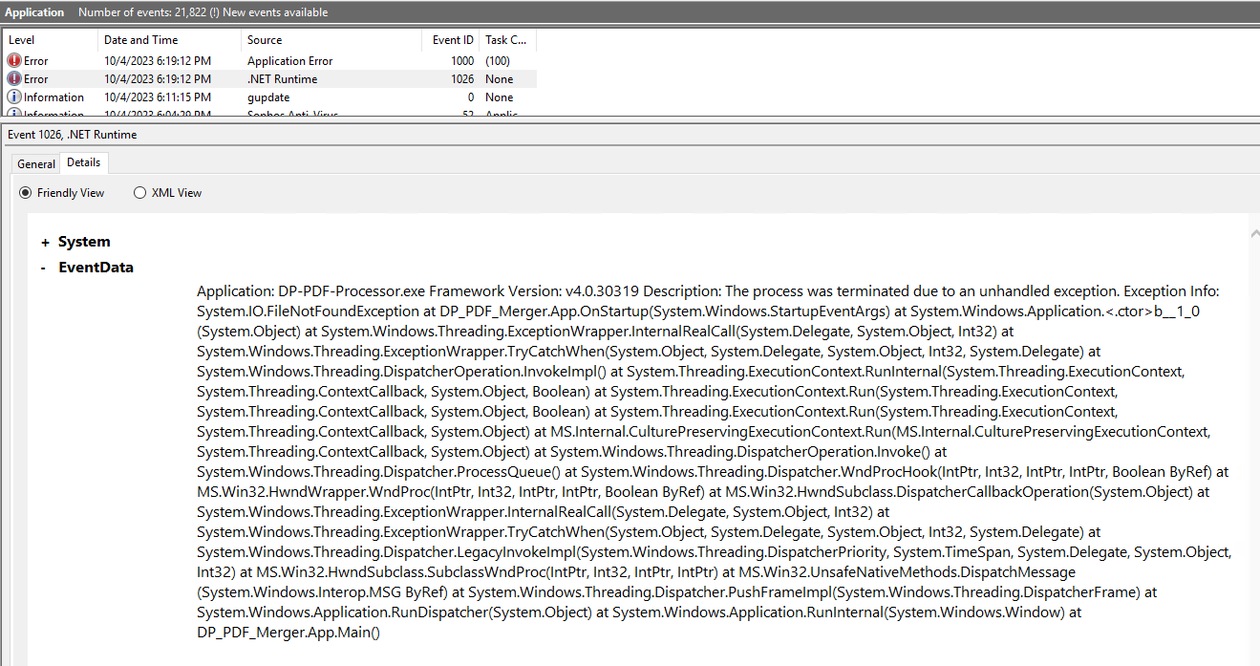1260x666 pixels.
Task: Click the 'Error' level text in the .NET Runtime row
Action: click(x=35, y=79)
